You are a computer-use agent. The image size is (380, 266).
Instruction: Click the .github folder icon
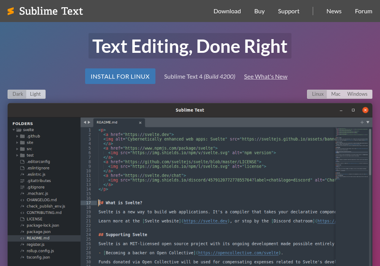[x=22, y=136]
